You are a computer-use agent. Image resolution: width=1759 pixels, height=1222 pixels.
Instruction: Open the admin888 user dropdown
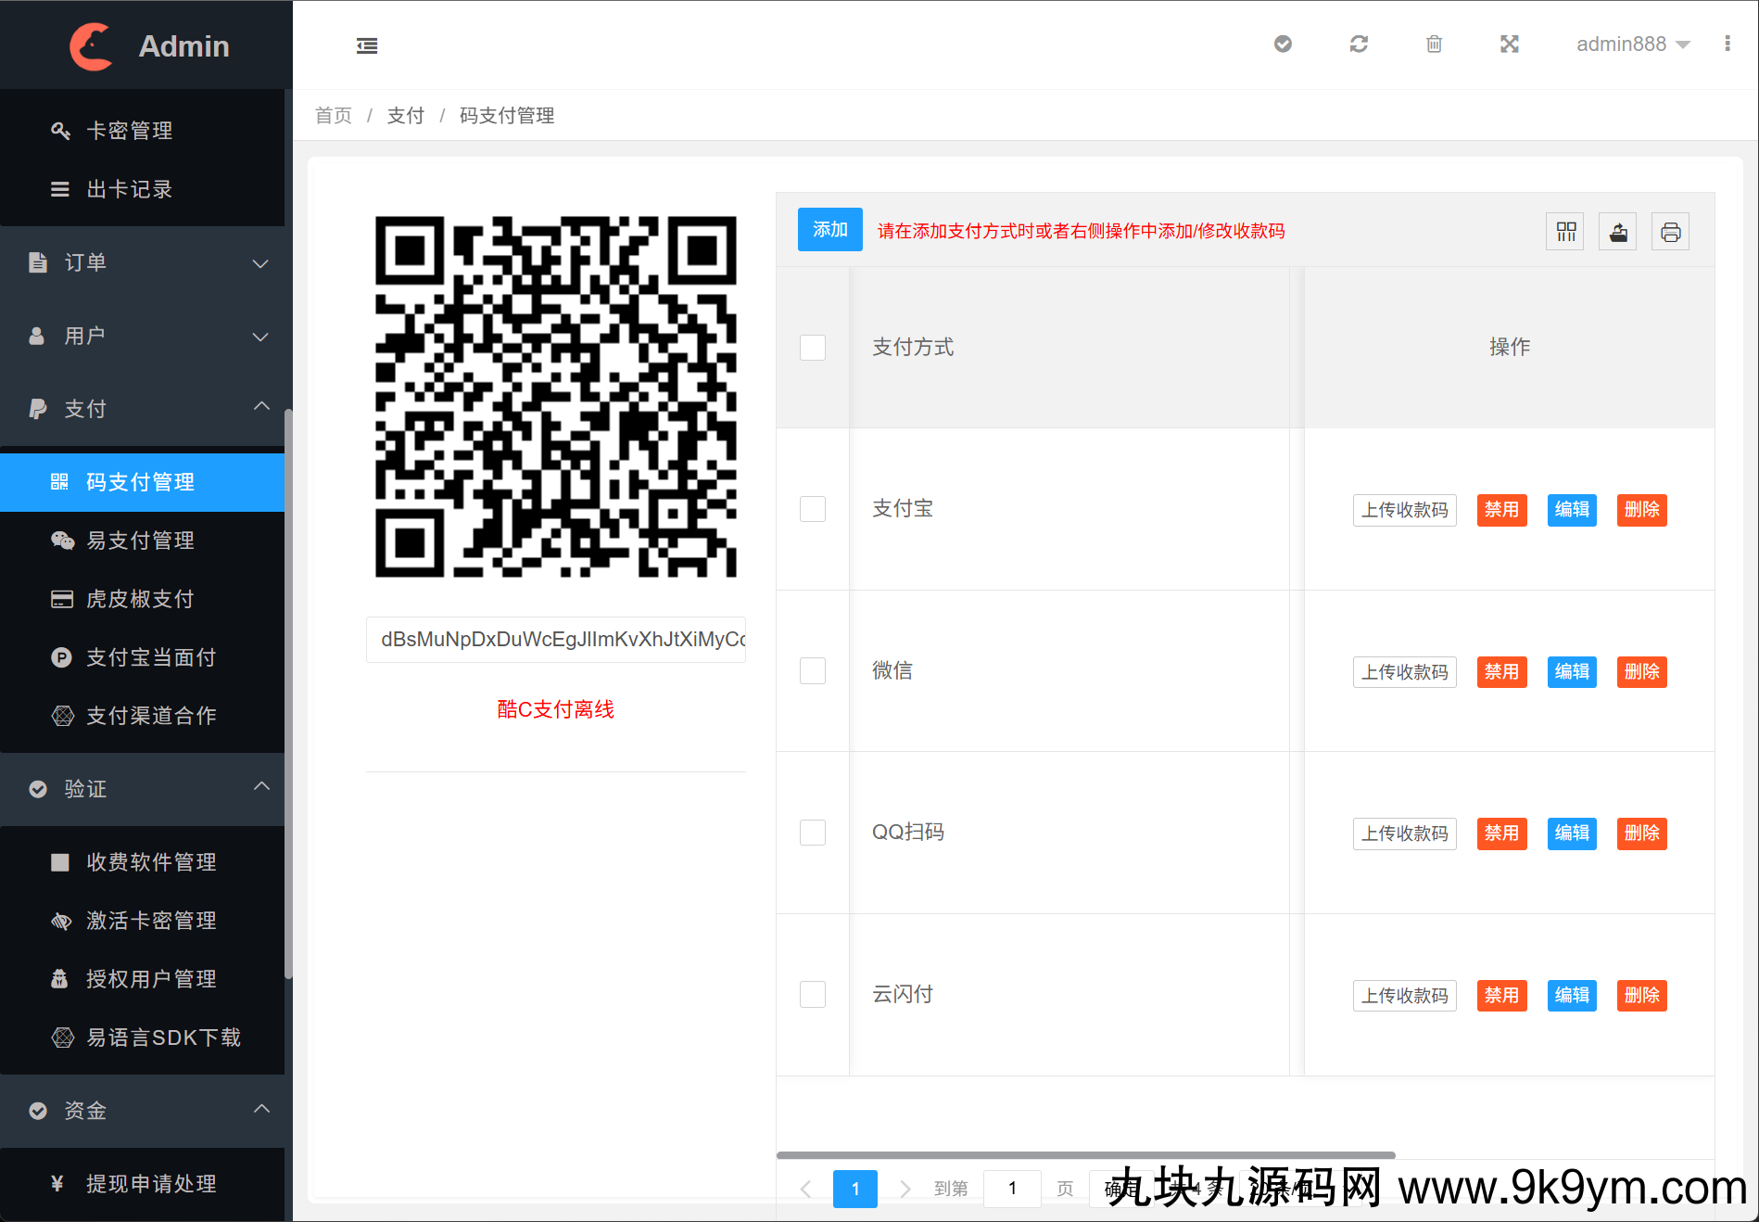click(1632, 45)
